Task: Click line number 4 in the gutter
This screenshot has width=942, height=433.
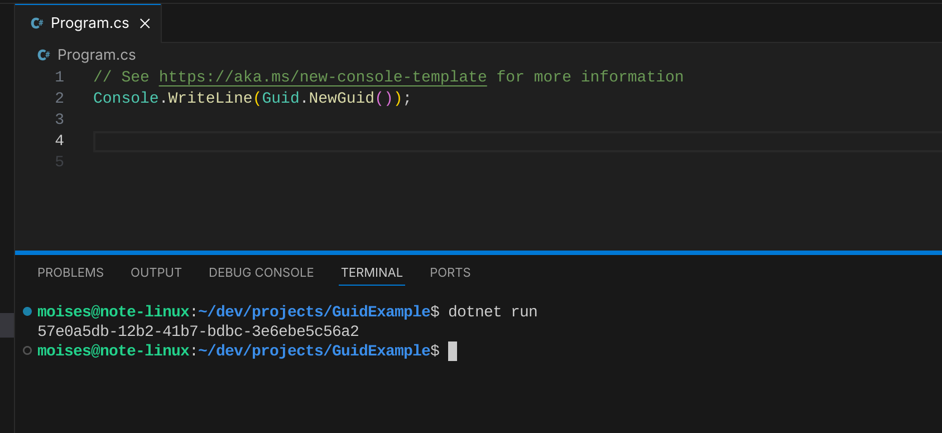Action: [x=60, y=140]
